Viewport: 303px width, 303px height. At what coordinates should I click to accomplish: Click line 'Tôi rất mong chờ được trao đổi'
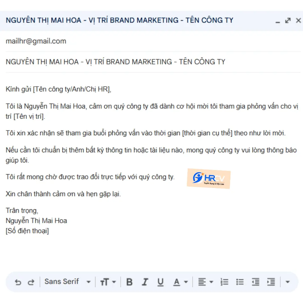[90, 177]
